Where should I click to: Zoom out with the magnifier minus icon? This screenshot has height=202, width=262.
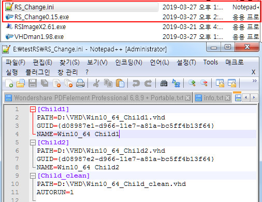click(203, 83)
